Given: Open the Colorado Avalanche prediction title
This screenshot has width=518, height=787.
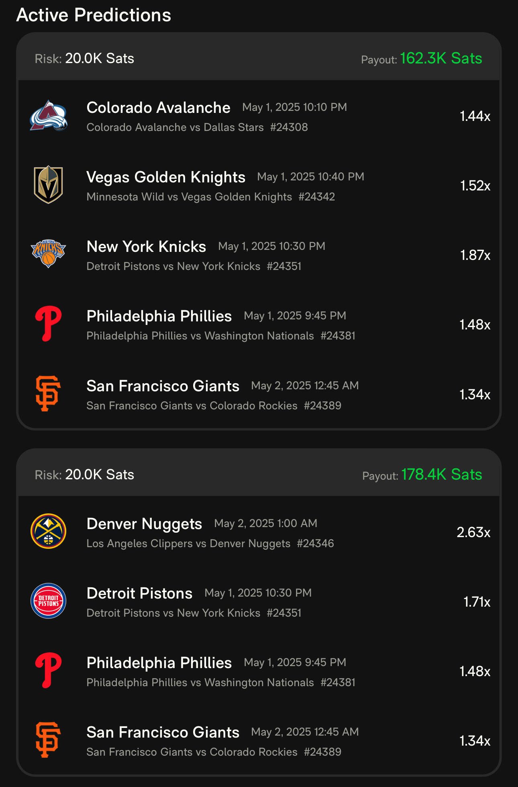Looking at the screenshot, I should coord(158,108).
